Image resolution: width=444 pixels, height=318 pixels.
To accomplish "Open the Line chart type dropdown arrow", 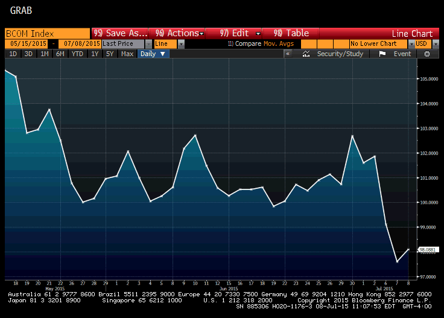I will click(181, 44).
